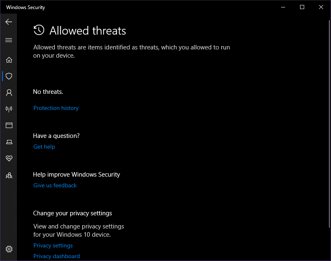331x261 pixels.
Task: Open Device performance & health heart icon
Action: 9,158
